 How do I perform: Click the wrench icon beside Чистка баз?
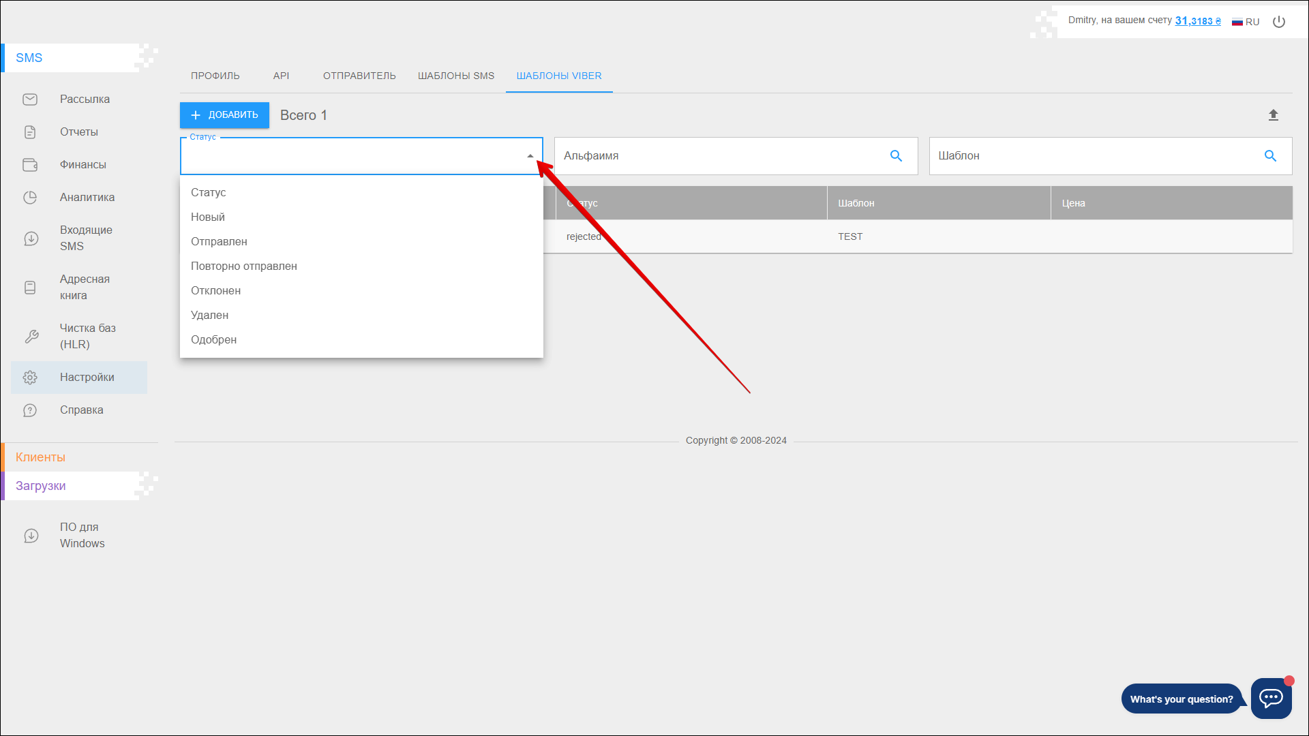pyautogui.click(x=31, y=337)
